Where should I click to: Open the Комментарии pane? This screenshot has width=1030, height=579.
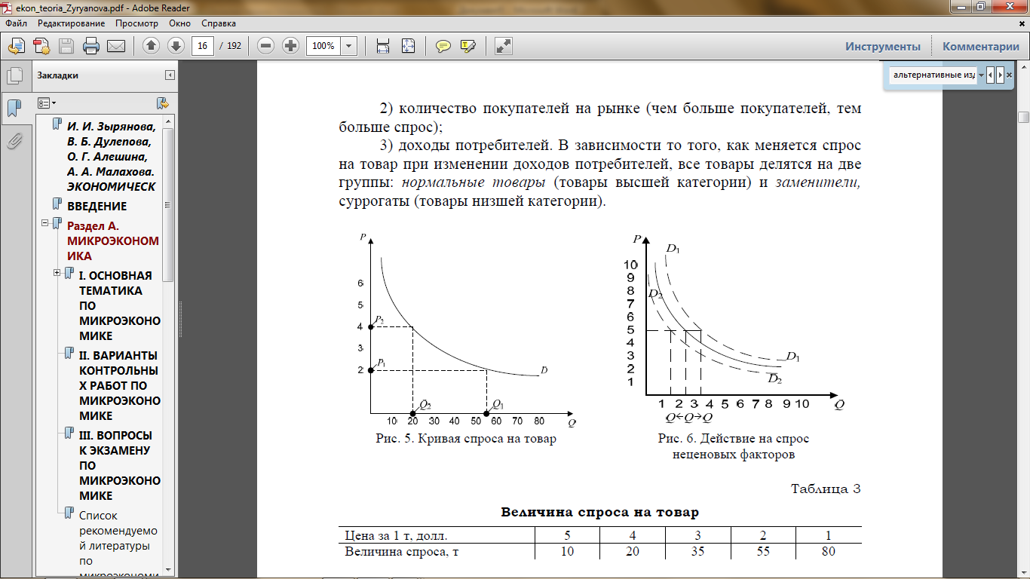[980, 46]
